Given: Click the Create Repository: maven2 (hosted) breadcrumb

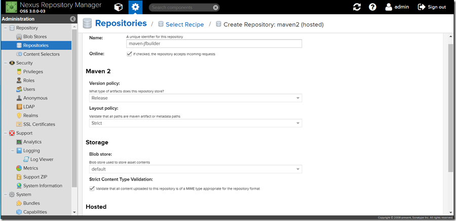Looking at the screenshot, I should pos(274,25).
